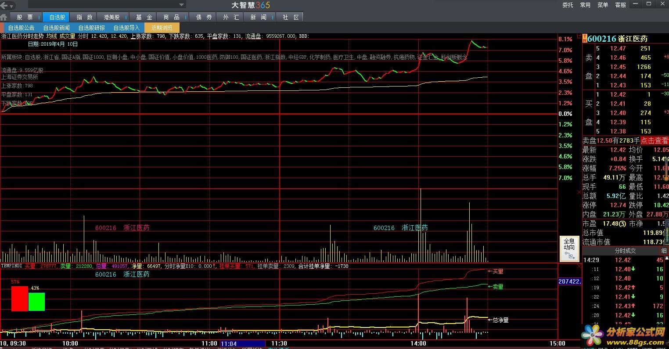Click buy level 5 price 12.38
Image resolution: width=669 pixels, height=349 pixels.
(618, 131)
